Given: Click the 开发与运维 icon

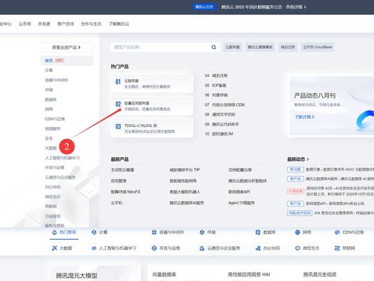Looking at the screenshot, I should pyautogui.click(x=154, y=248).
